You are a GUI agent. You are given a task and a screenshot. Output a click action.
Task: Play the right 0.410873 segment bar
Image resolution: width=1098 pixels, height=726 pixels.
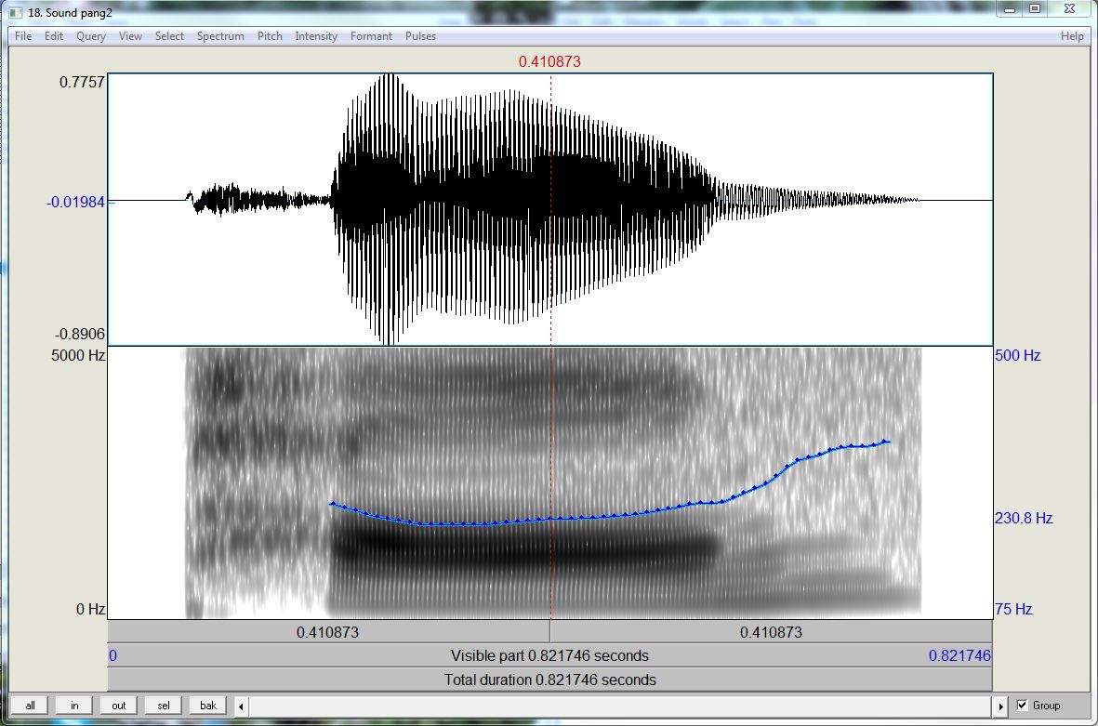(771, 632)
